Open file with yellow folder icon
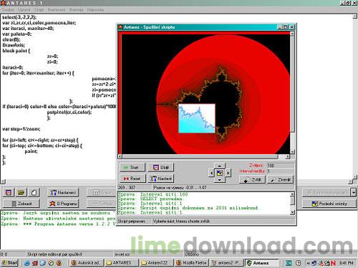358x268 pixels. coord(21,192)
